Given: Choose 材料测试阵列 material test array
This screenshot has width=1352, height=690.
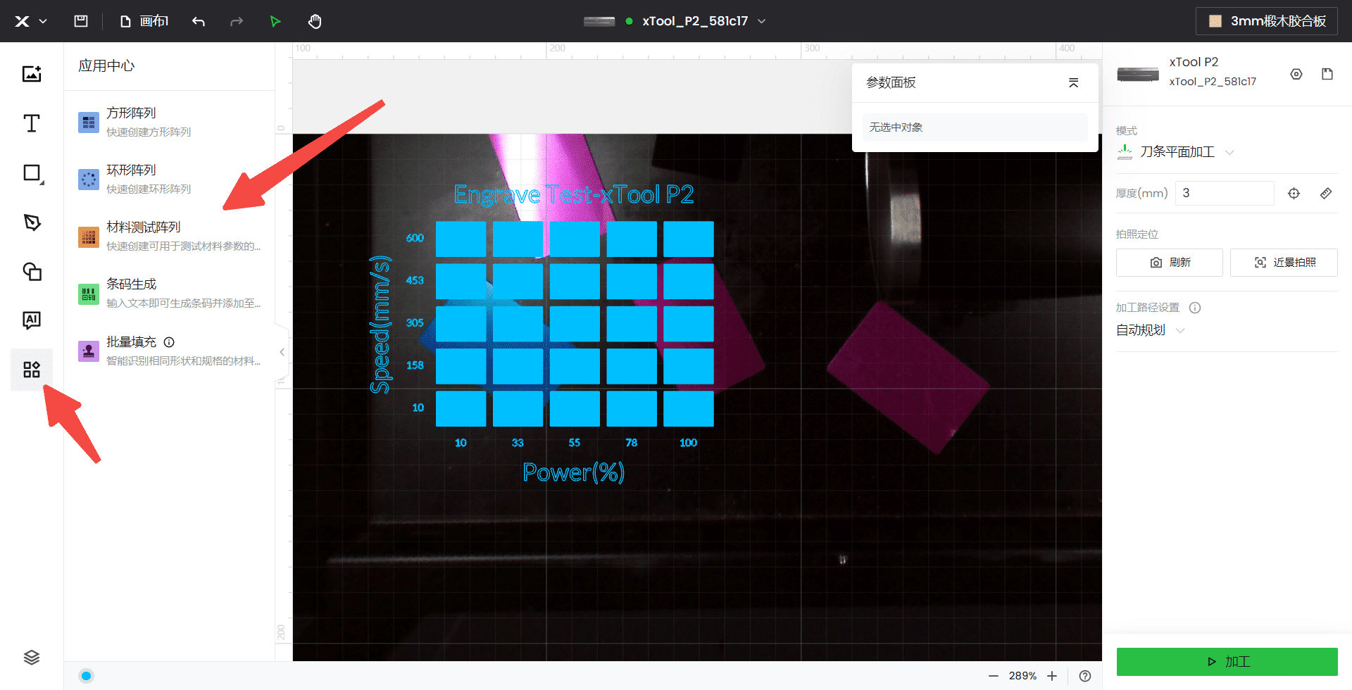Looking at the screenshot, I should tap(169, 236).
